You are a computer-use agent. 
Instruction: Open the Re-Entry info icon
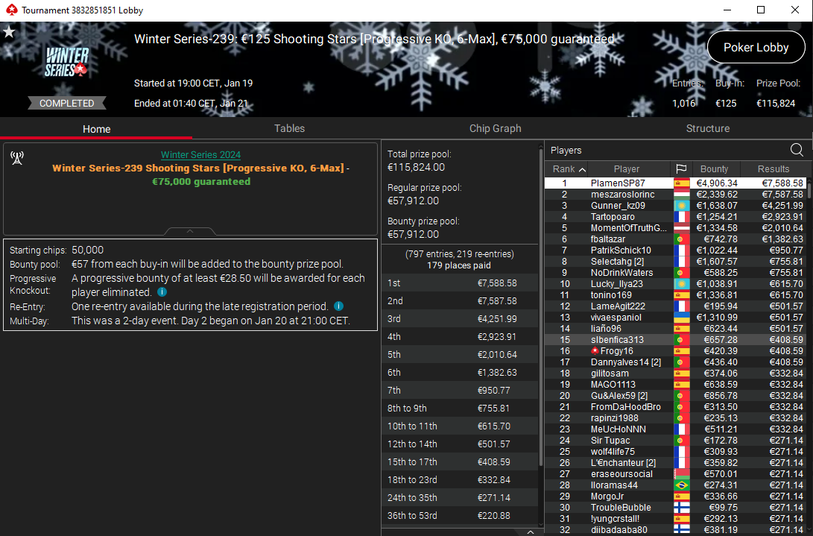[338, 306]
